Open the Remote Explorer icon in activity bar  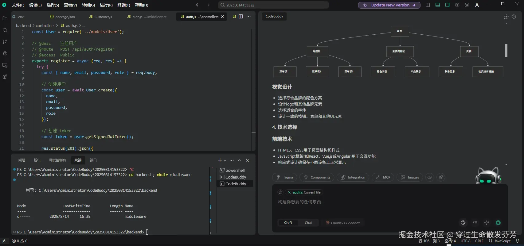pos(5,65)
